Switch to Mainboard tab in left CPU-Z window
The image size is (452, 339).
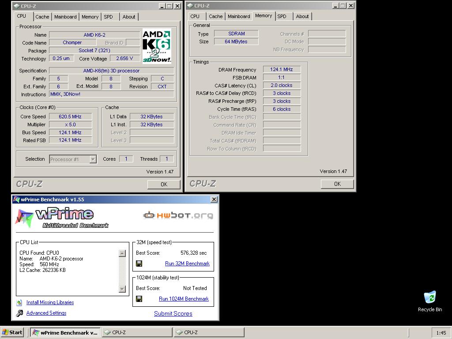(65, 17)
